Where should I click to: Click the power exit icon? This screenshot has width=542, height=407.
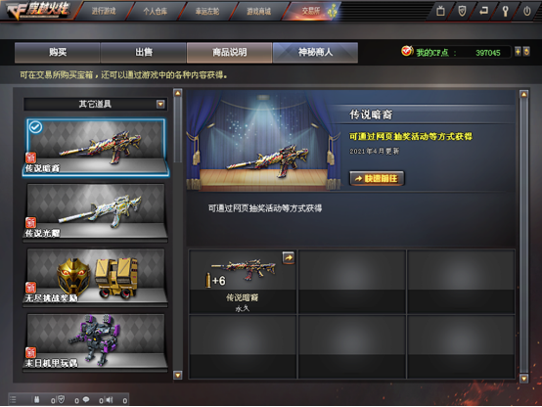click(526, 11)
